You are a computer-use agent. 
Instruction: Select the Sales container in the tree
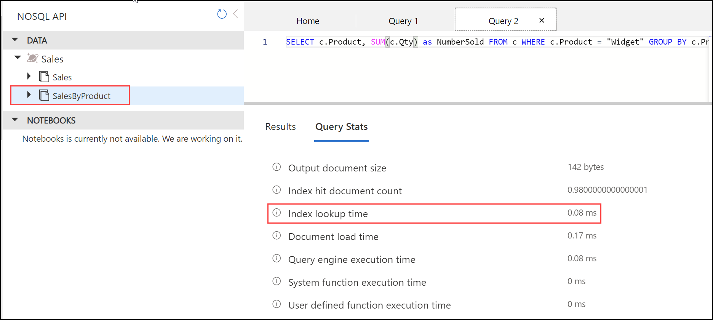click(x=62, y=77)
